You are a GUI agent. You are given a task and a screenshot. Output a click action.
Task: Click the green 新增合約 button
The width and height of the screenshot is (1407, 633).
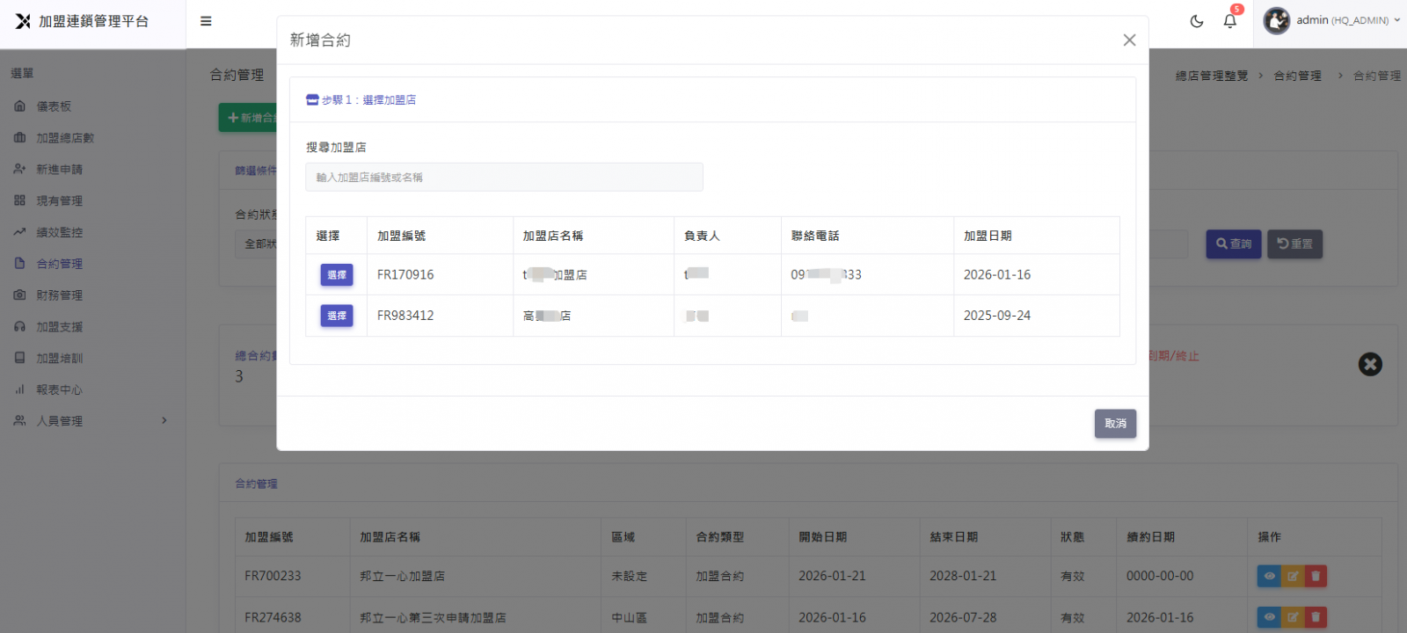pos(248,118)
